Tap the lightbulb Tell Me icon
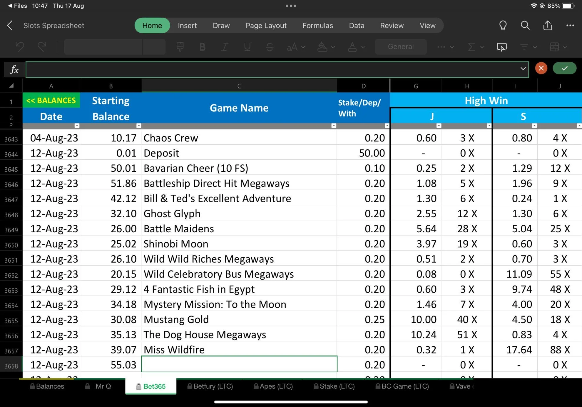The image size is (582, 407). pyautogui.click(x=503, y=26)
